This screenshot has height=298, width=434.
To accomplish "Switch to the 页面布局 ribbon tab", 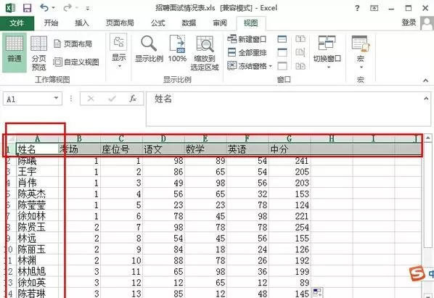I will (120, 23).
